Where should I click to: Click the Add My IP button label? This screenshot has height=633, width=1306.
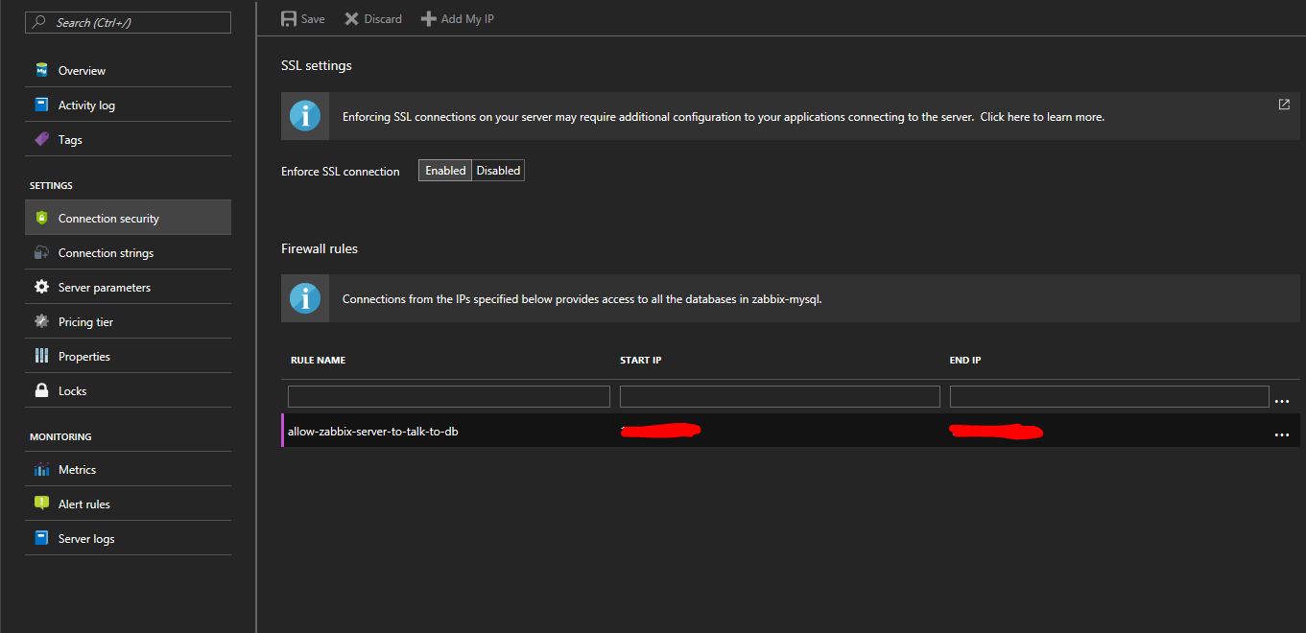coord(467,19)
